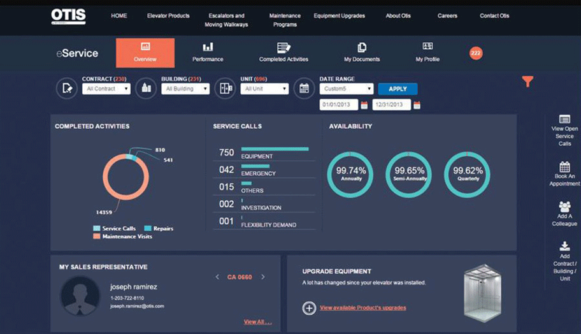Open Escalators and Moving Walkways menu
The image size is (581, 334).
[x=226, y=20]
